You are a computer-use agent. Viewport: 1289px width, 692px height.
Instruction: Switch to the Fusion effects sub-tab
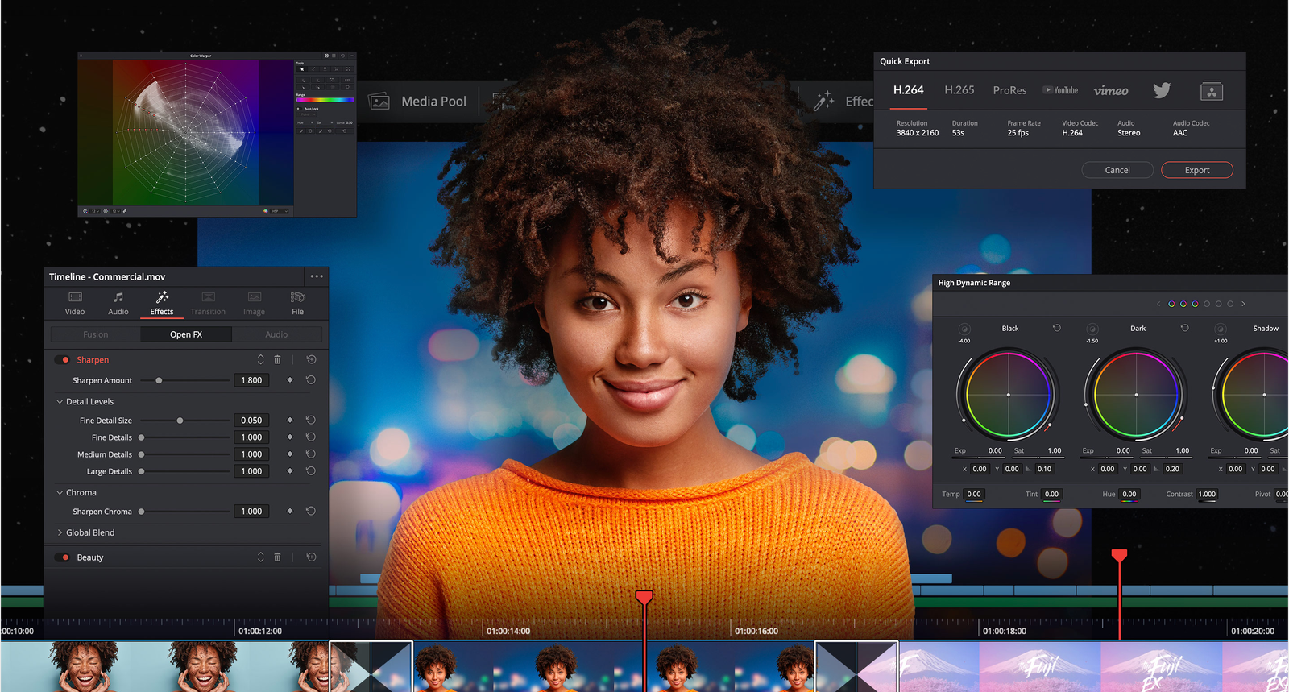95,334
